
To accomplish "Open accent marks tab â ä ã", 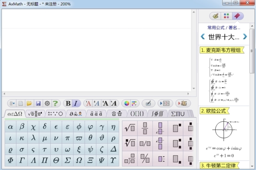I will (96, 114).
